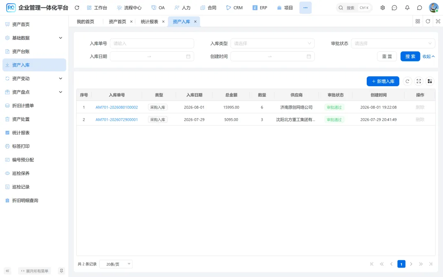Click the pin icon at sidebar bottom
Viewport: 443px width, 277px height.
point(61,271)
